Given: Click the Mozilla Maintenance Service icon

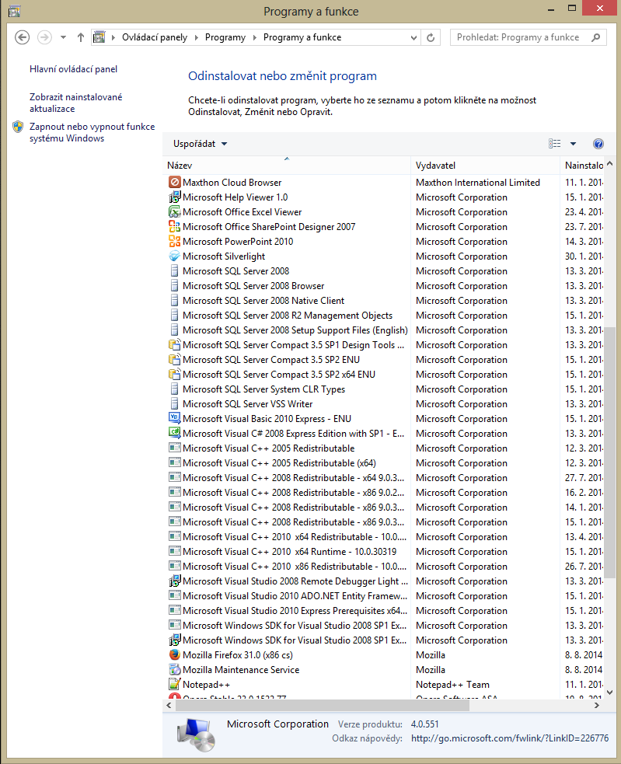Looking at the screenshot, I should [174, 669].
